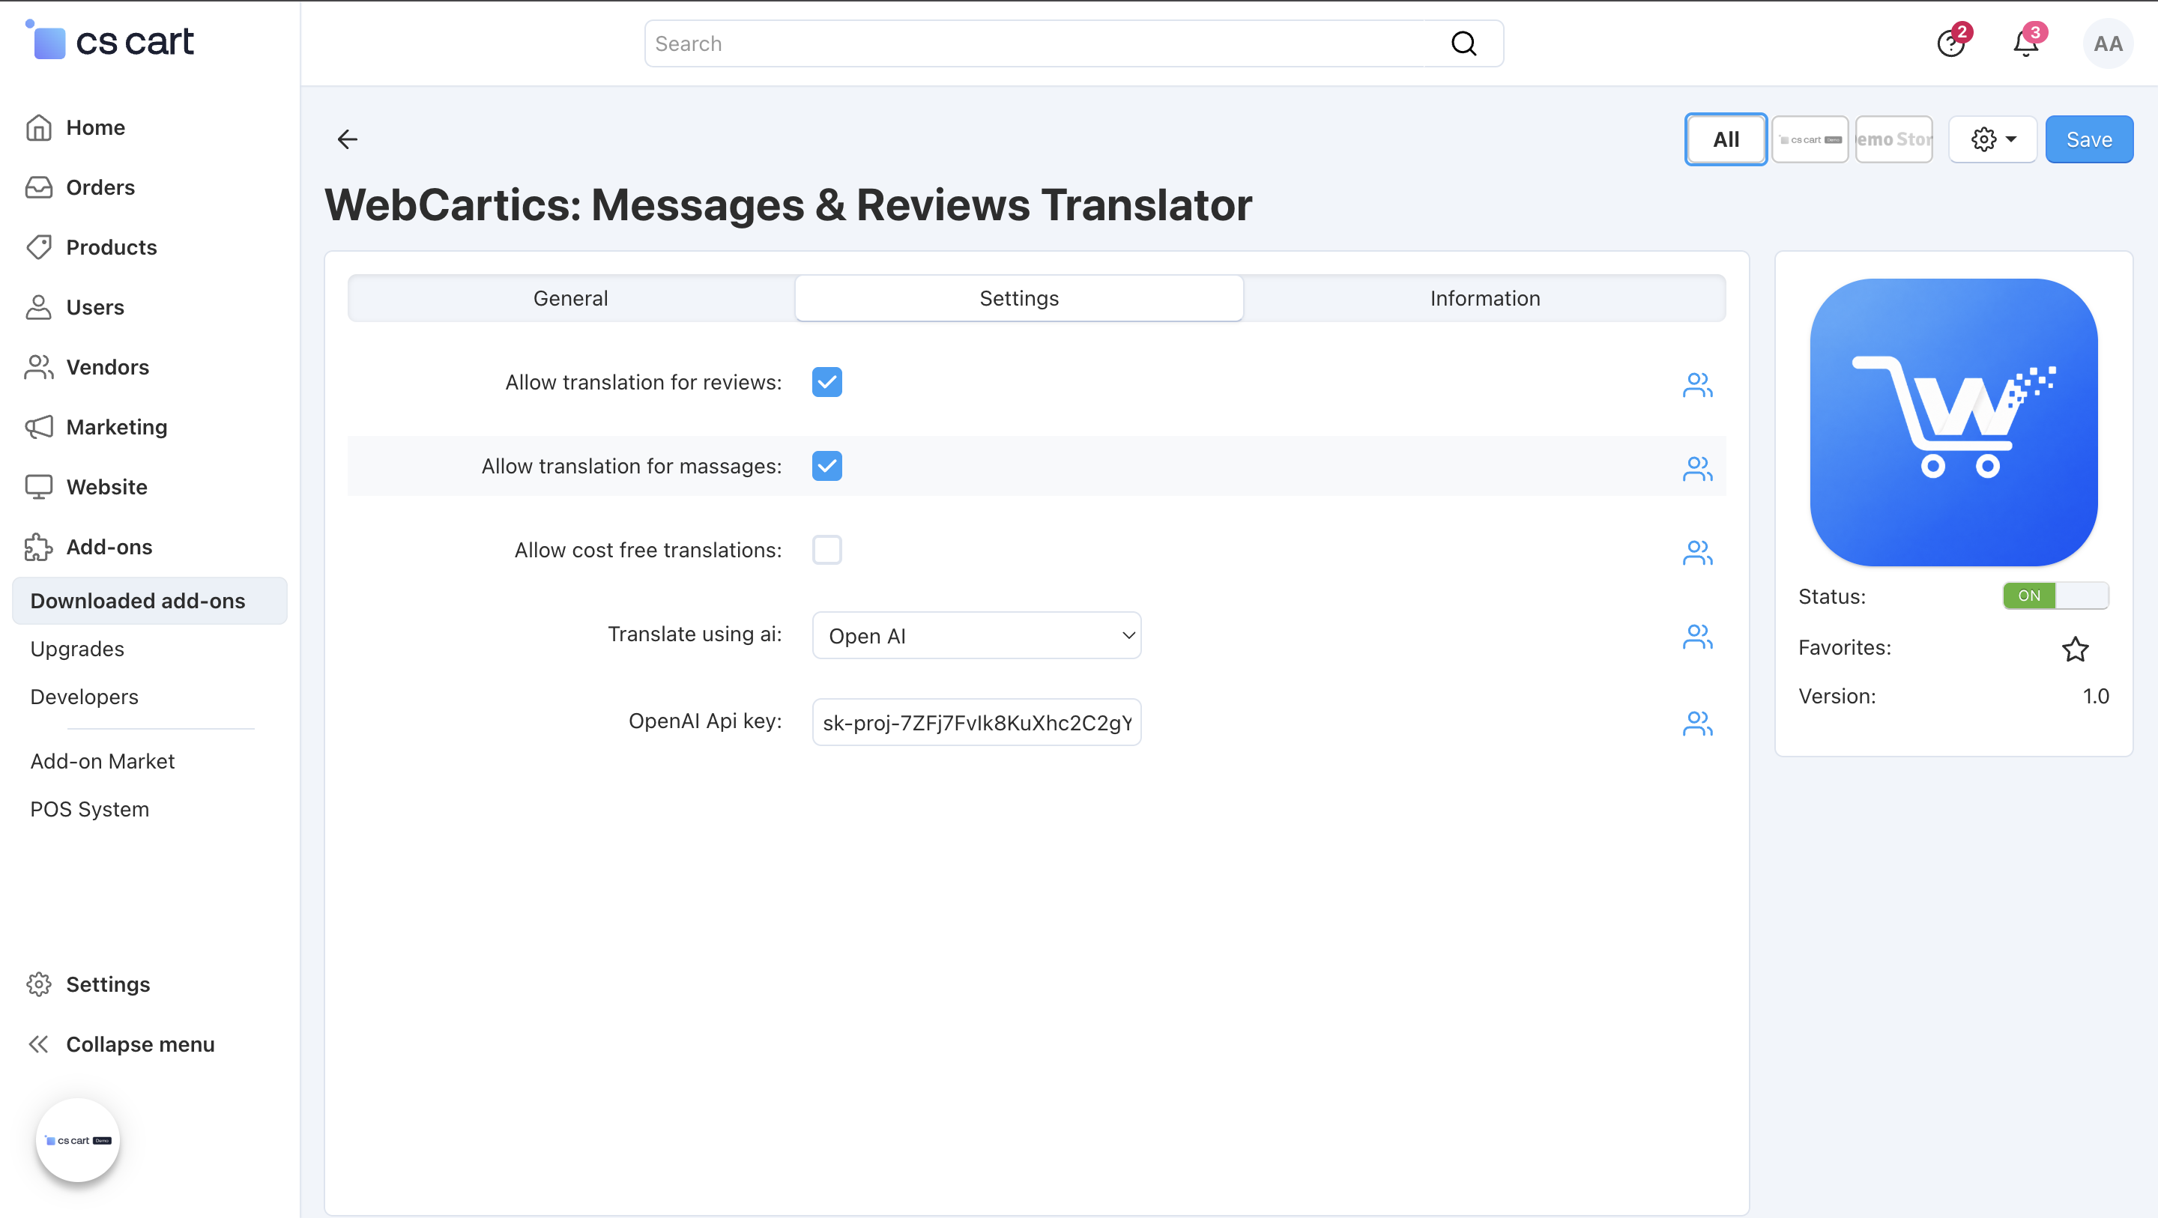Image resolution: width=2158 pixels, height=1218 pixels.
Task: Mark add-on as favorite with star
Action: [x=2075, y=649]
